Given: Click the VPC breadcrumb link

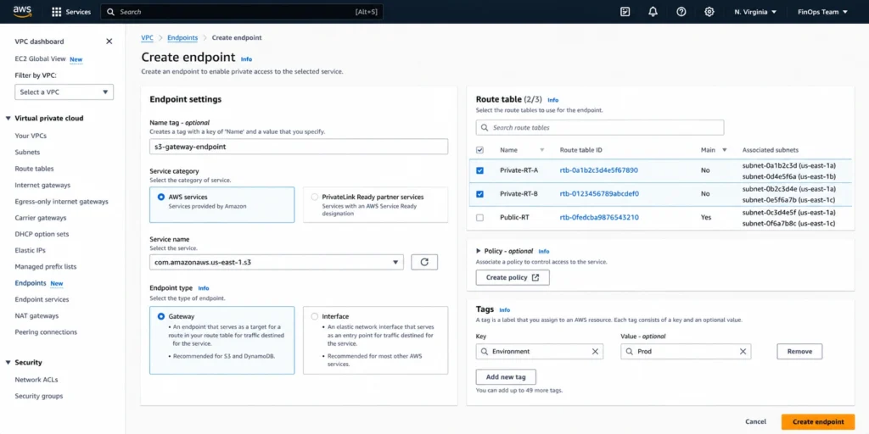Looking at the screenshot, I should 147,37.
